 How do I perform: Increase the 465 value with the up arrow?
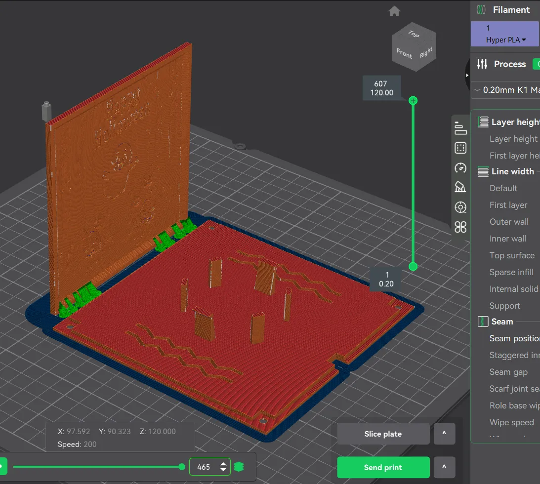click(x=223, y=464)
